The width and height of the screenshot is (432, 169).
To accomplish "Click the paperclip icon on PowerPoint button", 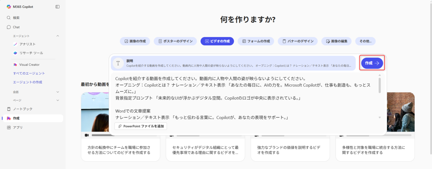I will tap(120, 126).
